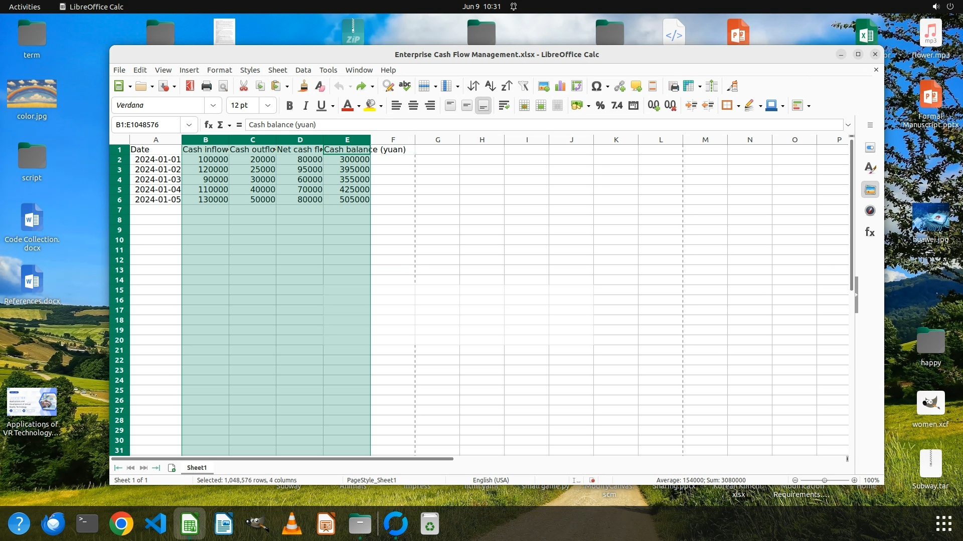Open the sidebar Navigator compass icon
Screen dimensions: 963x541
point(870,211)
